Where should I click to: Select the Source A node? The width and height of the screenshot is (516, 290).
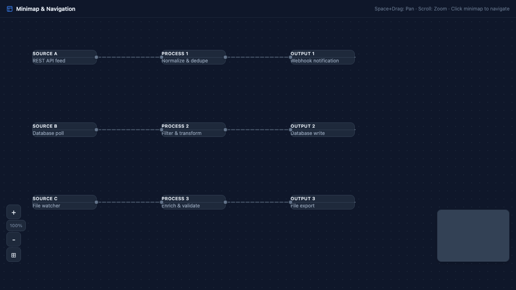tap(64, 57)
